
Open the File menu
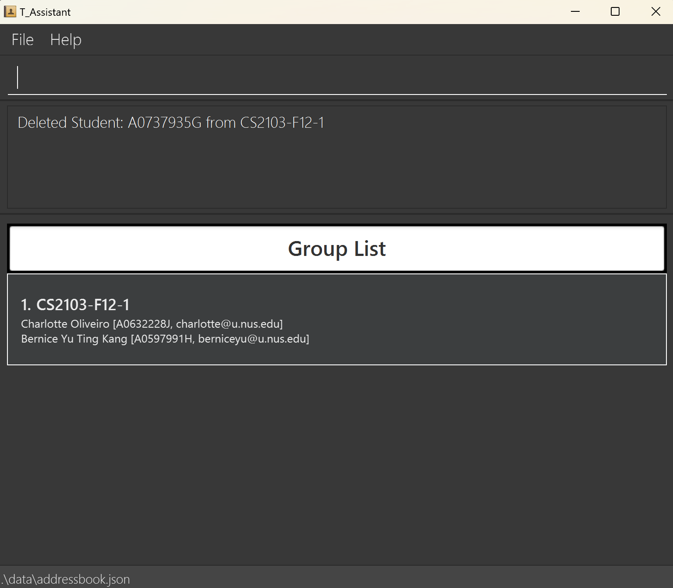[22, 40]
